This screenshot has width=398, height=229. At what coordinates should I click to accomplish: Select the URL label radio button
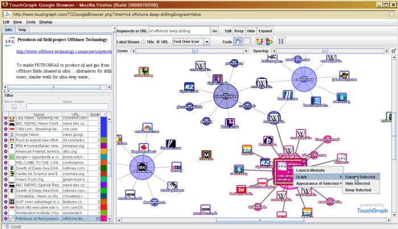(x=158, y=42)
